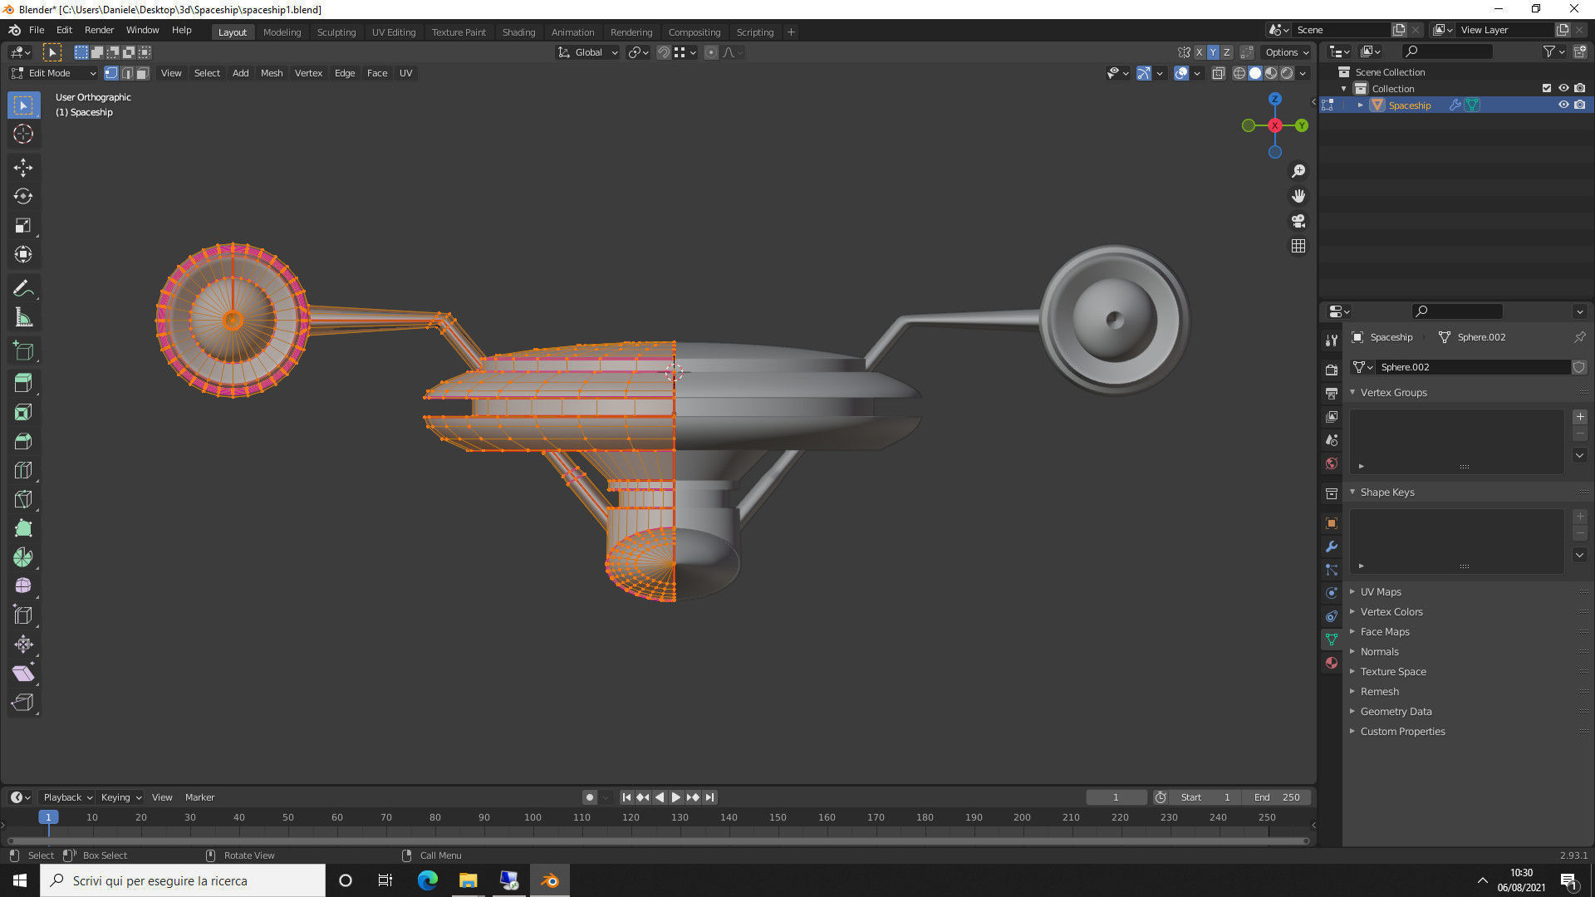This screenshot has height=897, width=1595.
Task: Toggle Spaceship visibility eye in outliner
Action: 1563,105
